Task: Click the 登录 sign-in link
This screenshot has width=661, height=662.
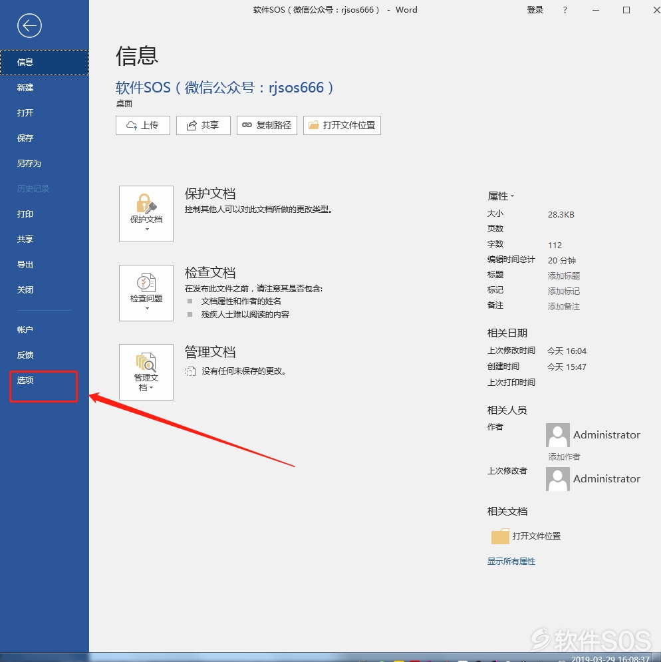Action: (x=535, y=10)
